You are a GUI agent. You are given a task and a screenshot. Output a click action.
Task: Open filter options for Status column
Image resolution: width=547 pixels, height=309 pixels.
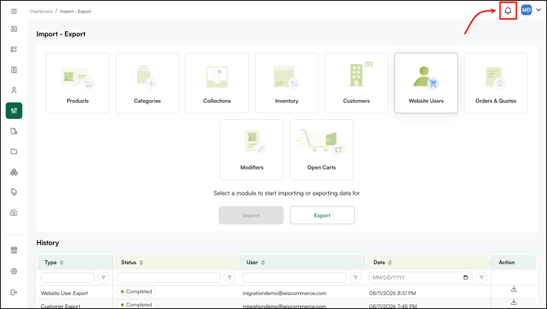[x=229, y=277]
